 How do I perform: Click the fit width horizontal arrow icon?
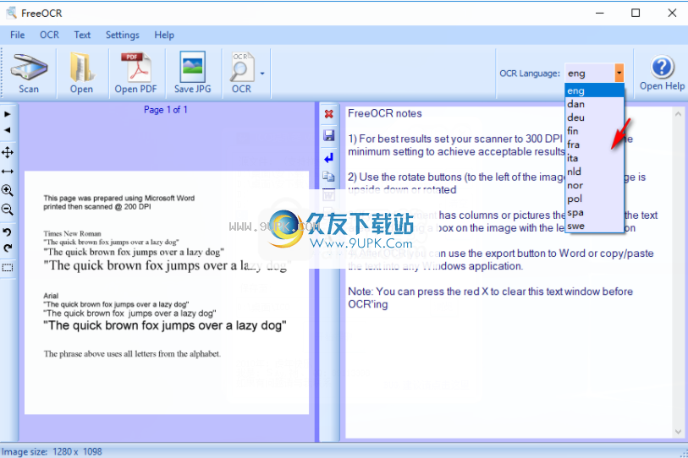point(8,172)
